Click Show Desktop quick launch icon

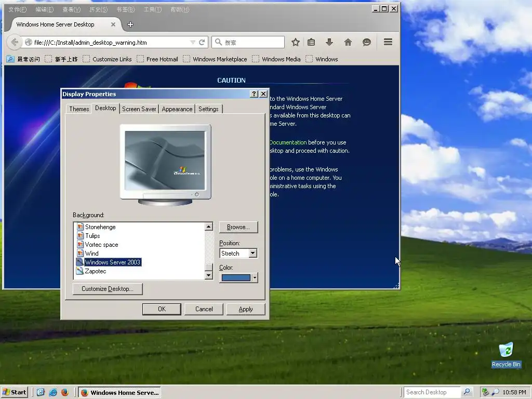click(41, 392)
